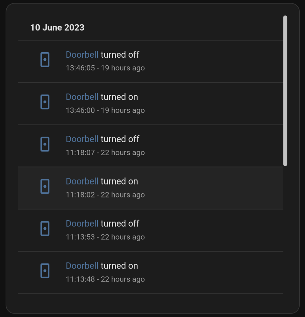The width and height of the screenshot is (305, 317).
Task: Click Doorbell in the 11:18:07 turned off entry
Action: [82, 139]
